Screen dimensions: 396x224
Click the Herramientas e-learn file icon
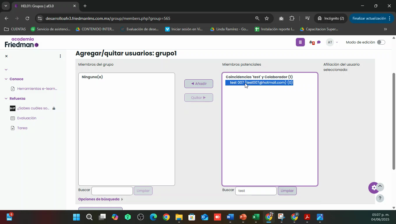coord(13,89)
